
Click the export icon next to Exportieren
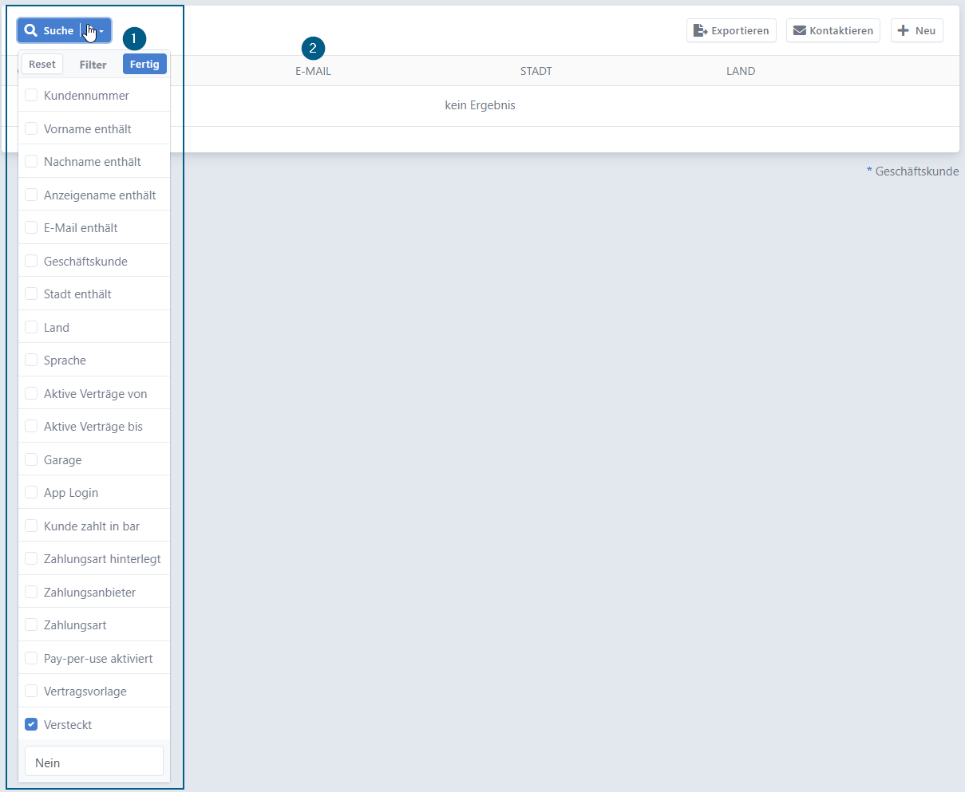[x=700, y=30]
